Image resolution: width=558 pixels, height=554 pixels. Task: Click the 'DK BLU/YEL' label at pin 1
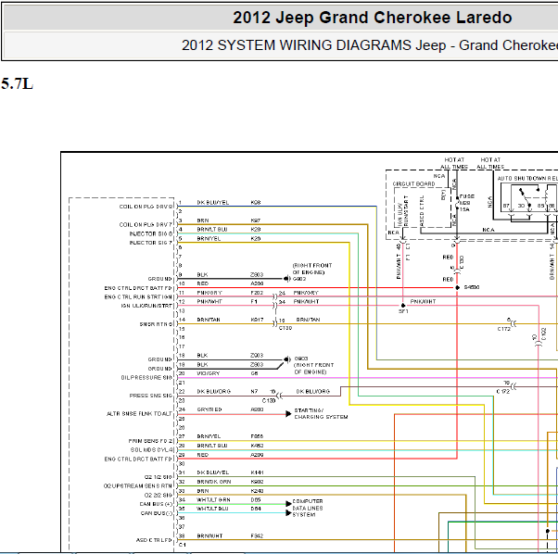click(213, 202)
